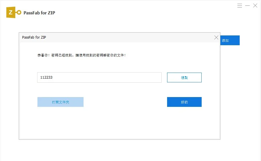Click the main window title PassFab for ZIP

coord(39,13)
